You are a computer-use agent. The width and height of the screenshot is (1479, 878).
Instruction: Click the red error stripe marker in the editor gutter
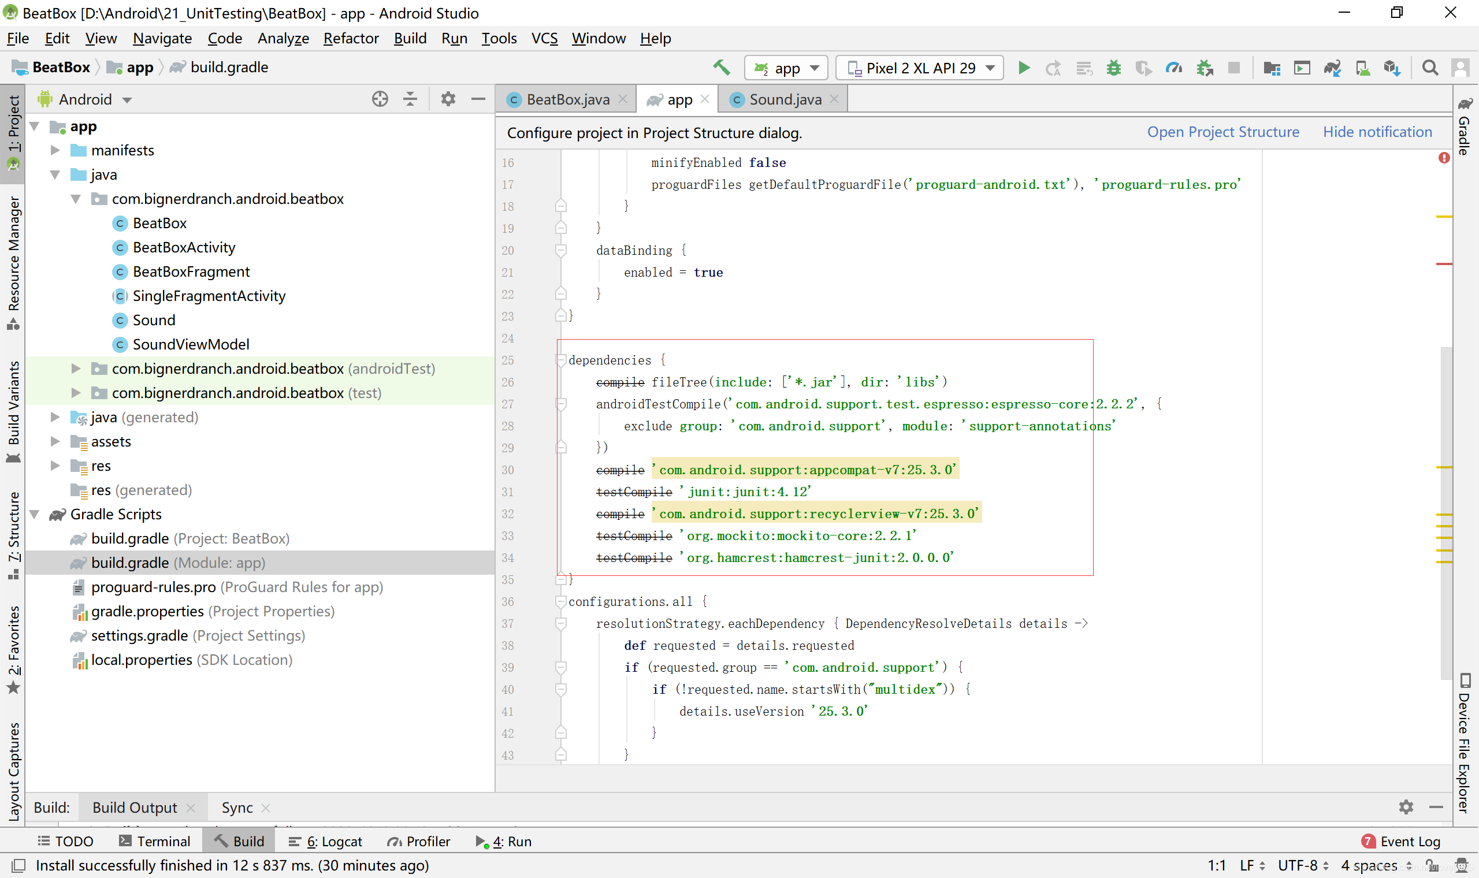[x=1444, y=264]
